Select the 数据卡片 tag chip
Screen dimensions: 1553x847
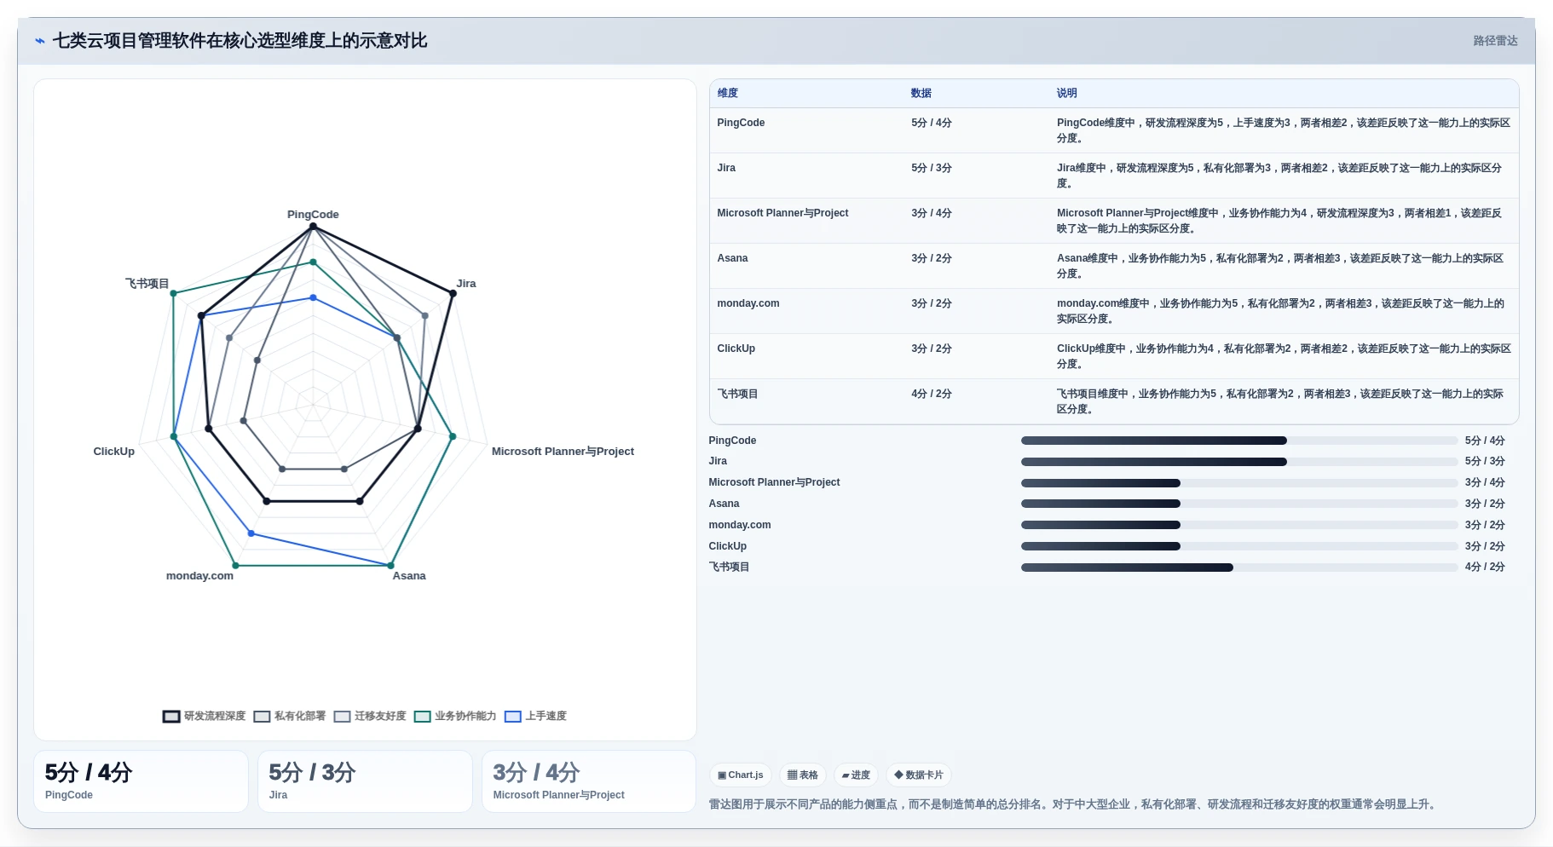point(919,775)
